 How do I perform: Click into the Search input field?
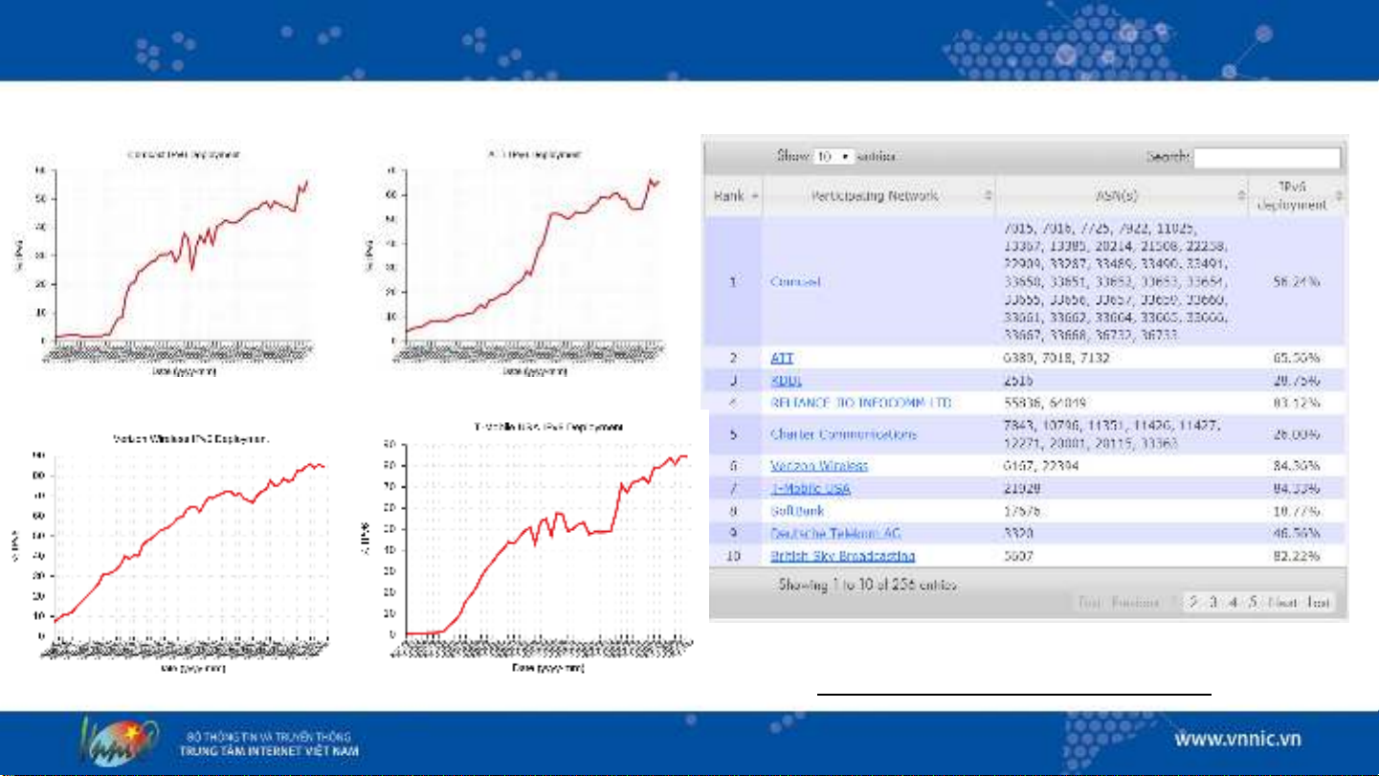pos(1267,157)
